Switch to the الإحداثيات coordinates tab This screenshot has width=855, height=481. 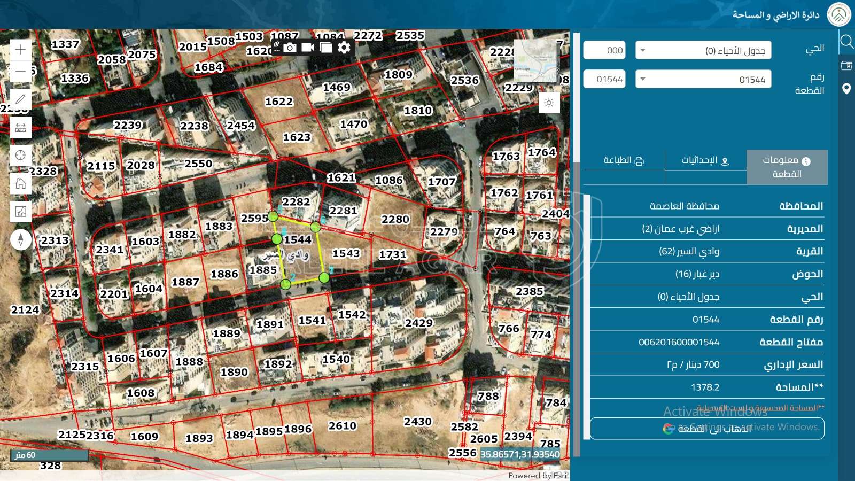coord(705,160)
